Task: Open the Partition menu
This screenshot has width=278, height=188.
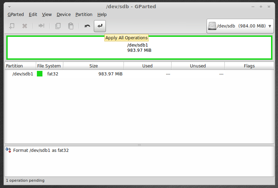Action: point(84,15)
